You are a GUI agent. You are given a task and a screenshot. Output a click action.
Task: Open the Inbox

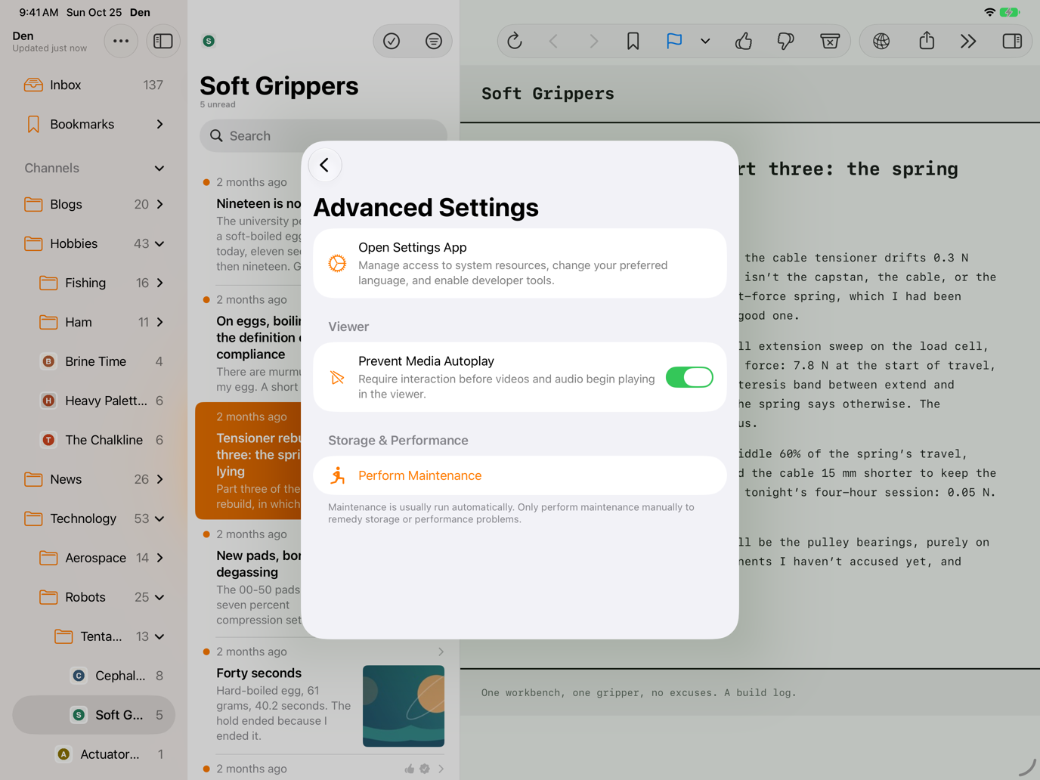94,85
